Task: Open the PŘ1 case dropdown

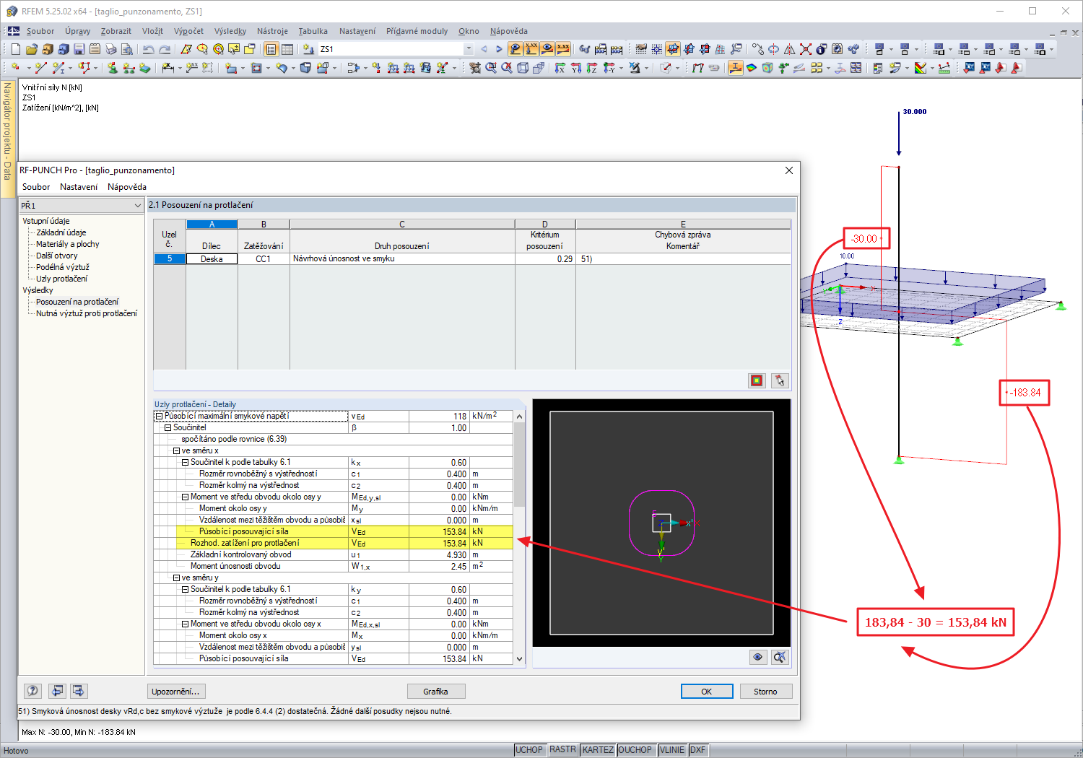Action: tap(137, 206)
